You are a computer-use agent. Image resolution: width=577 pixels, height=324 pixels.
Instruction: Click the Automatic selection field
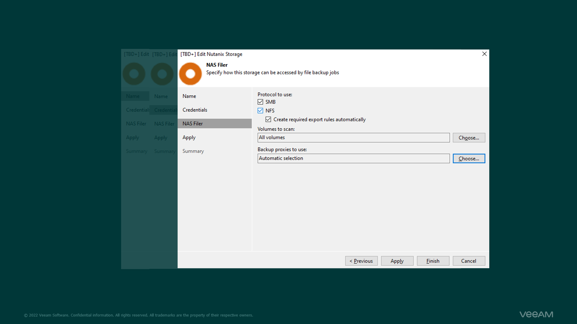[353, 158]
